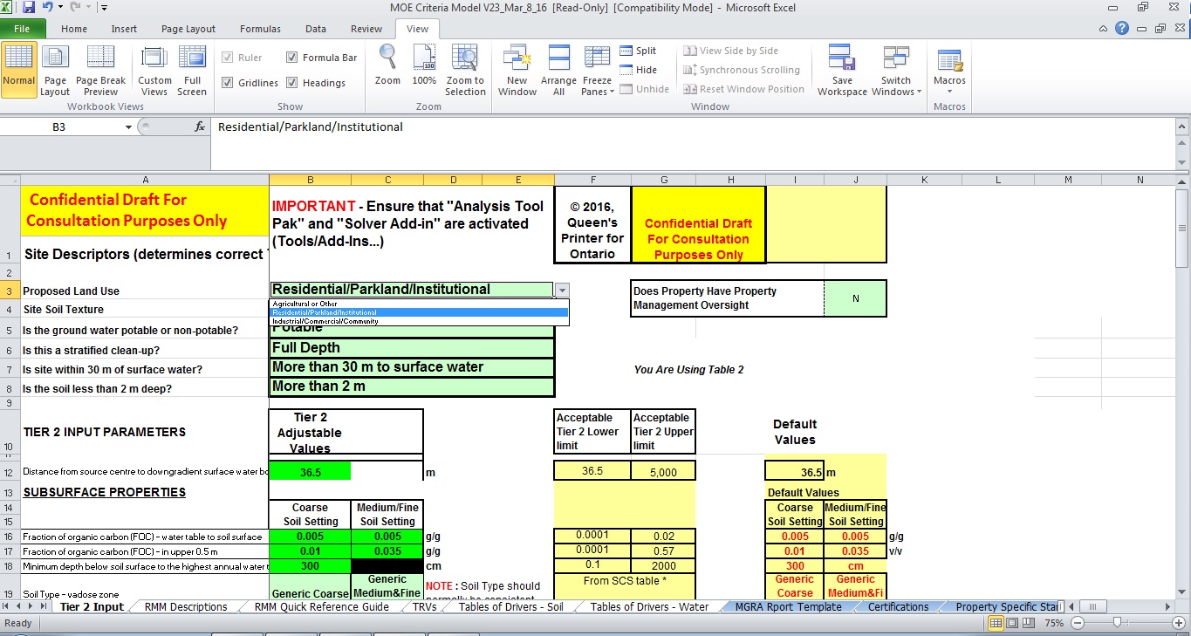Select the property oversight 'N' cell

[x=855, y=298]
